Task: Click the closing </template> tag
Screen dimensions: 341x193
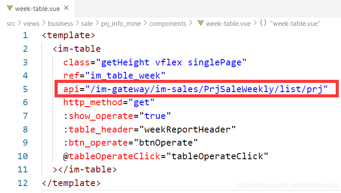Action: [71, 183]
